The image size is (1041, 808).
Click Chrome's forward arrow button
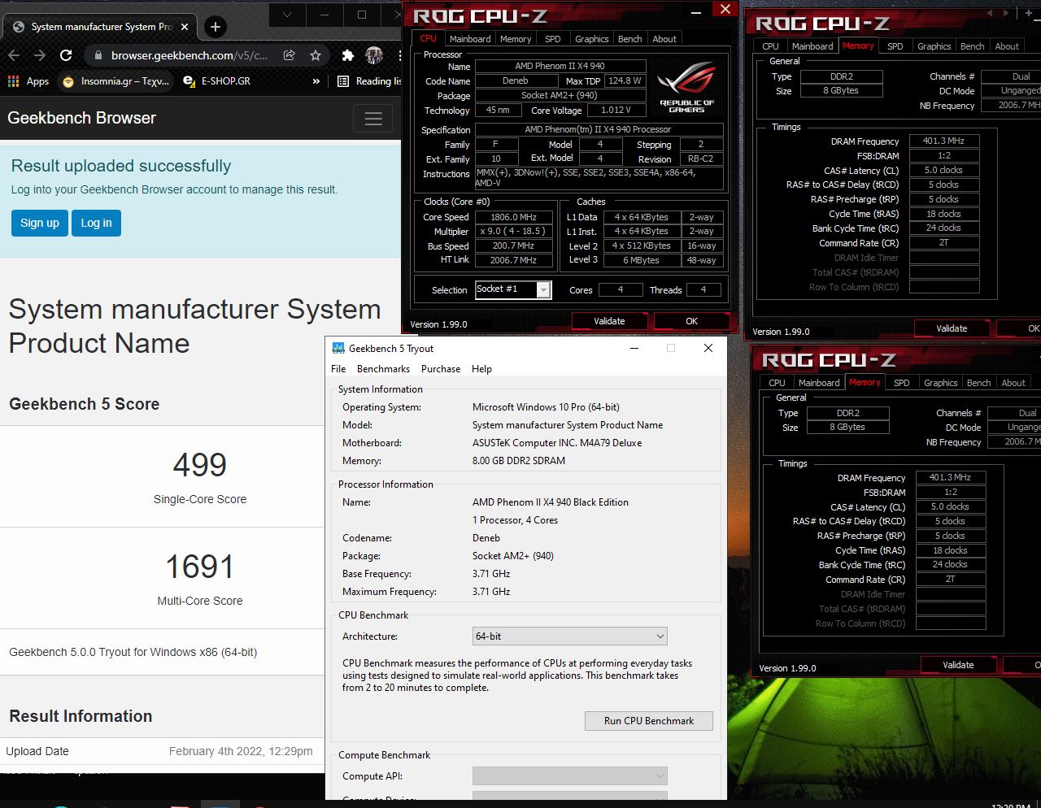click(40, 55)
